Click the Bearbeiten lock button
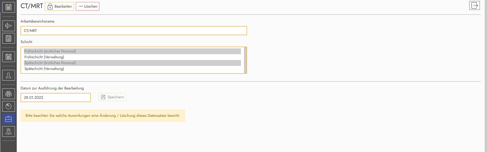Viewport: 487px width, 152px height. point(59,6)
